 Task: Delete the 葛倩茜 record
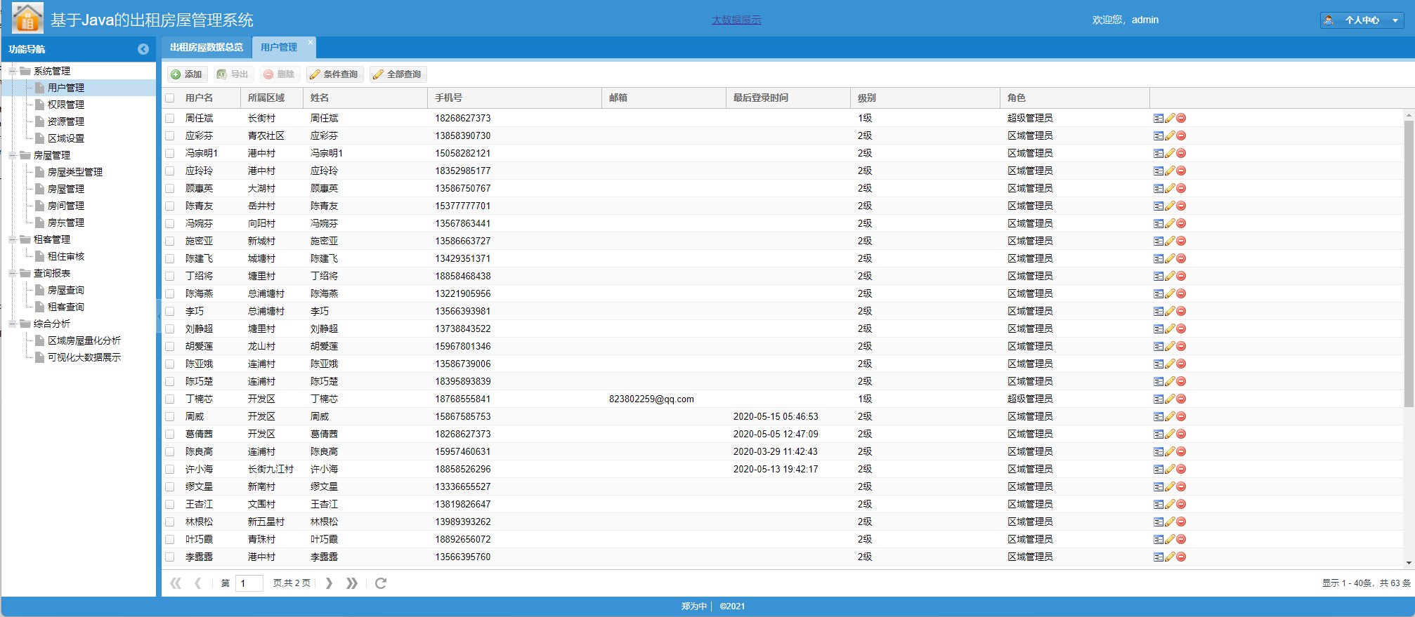(1181, 434)
